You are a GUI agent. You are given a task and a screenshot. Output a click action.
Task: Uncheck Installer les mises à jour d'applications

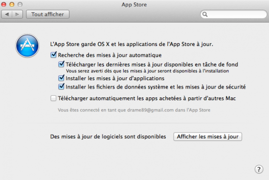(61, 78)
